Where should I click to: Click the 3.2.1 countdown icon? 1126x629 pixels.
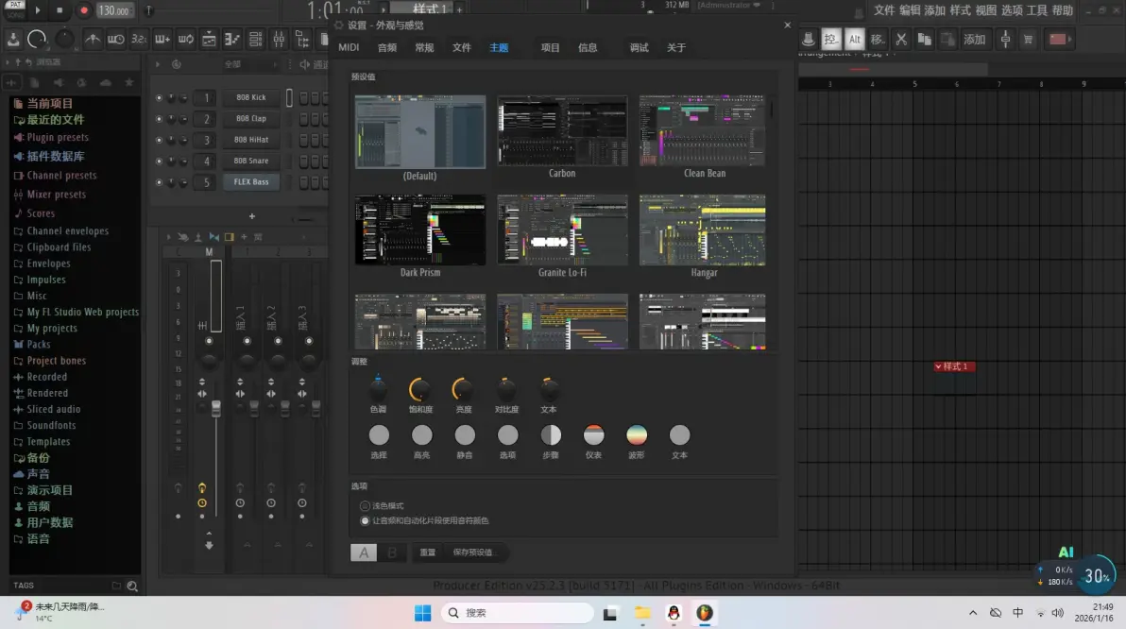[x=139, y=40]
